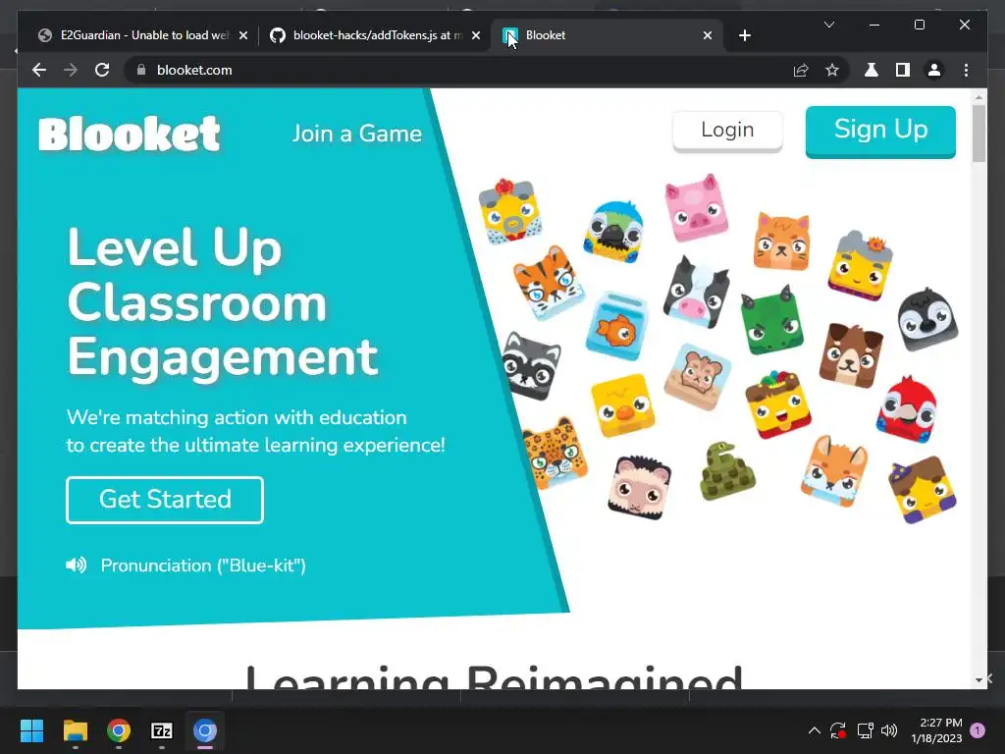This screenshot has width=1005, height=754.
Task: Click the Blooket logo
Action: pos(130,134)
